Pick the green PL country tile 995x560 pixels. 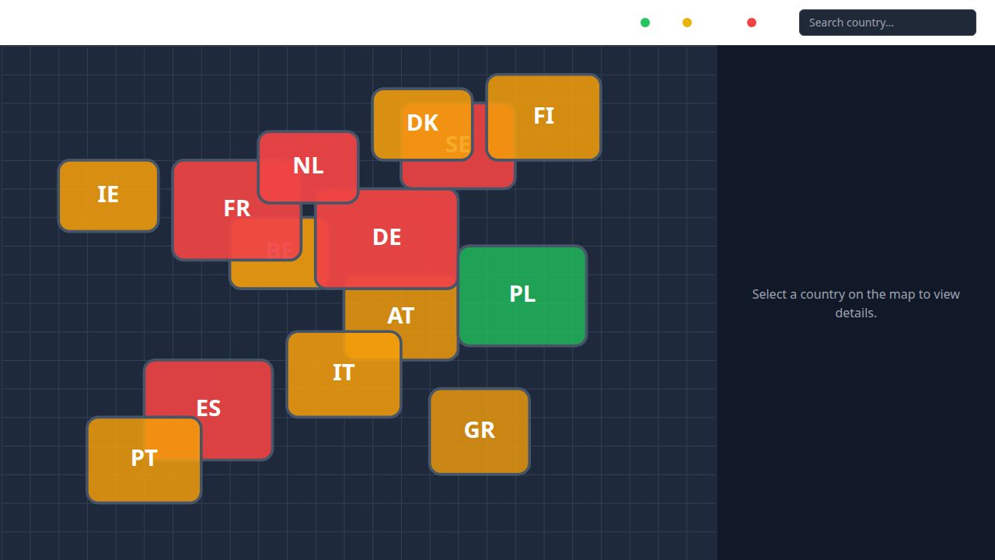point(522,296)
